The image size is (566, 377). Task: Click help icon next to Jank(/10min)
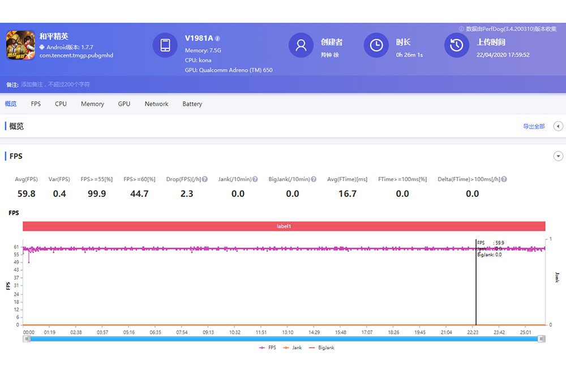click(255, 179)
